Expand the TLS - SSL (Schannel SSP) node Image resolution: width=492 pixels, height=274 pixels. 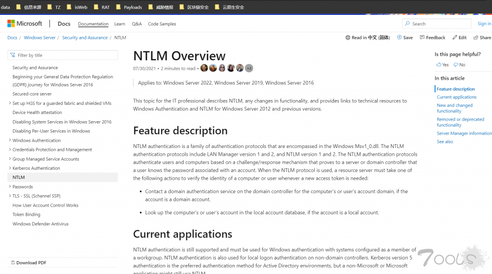tap(10, 196)
